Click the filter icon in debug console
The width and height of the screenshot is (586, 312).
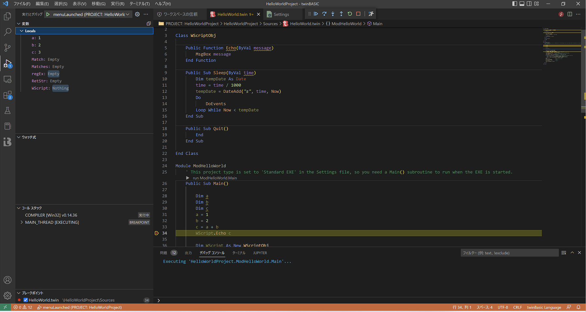click(x=563, y=253)
